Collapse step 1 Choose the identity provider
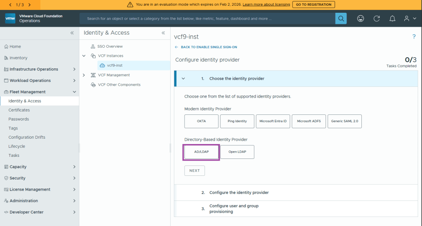The image size is (422, 226). [x=183, y=79]
